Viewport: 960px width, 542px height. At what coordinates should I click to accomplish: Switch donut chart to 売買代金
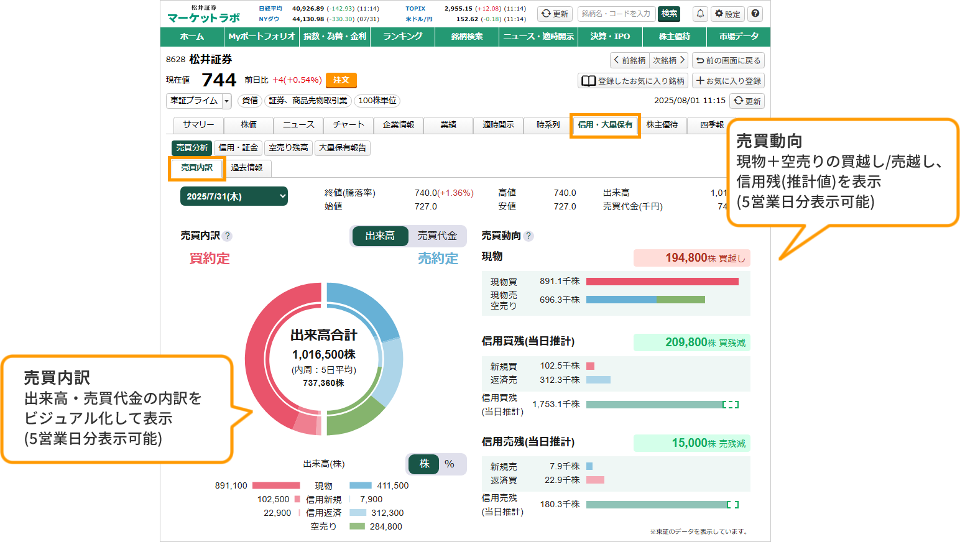click(437, 236)
